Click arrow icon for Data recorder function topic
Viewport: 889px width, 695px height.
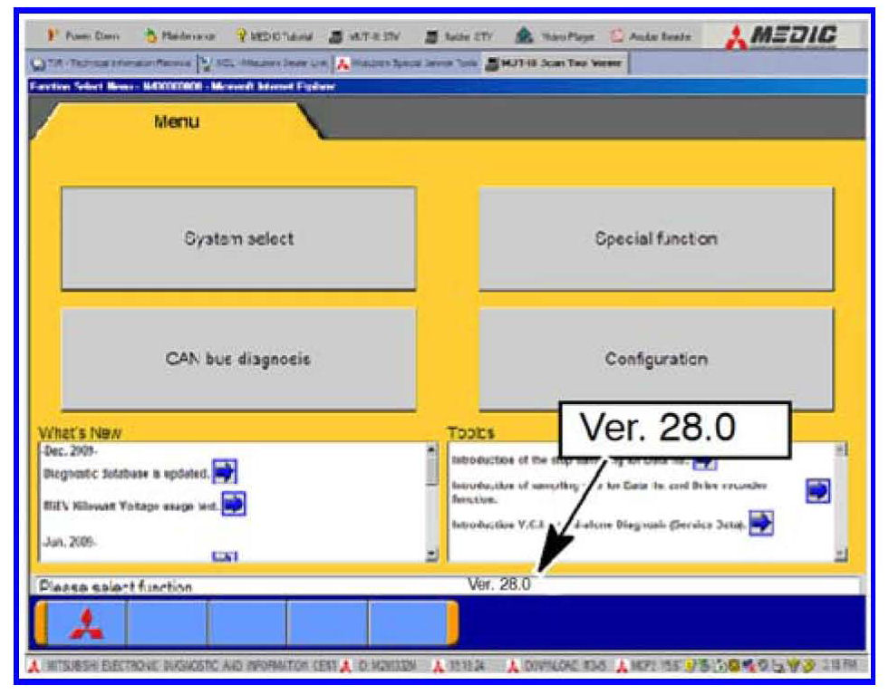pos(817,490)
